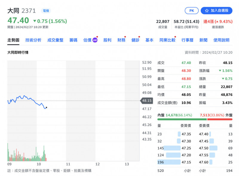Click the ask price 47.55

203,155
